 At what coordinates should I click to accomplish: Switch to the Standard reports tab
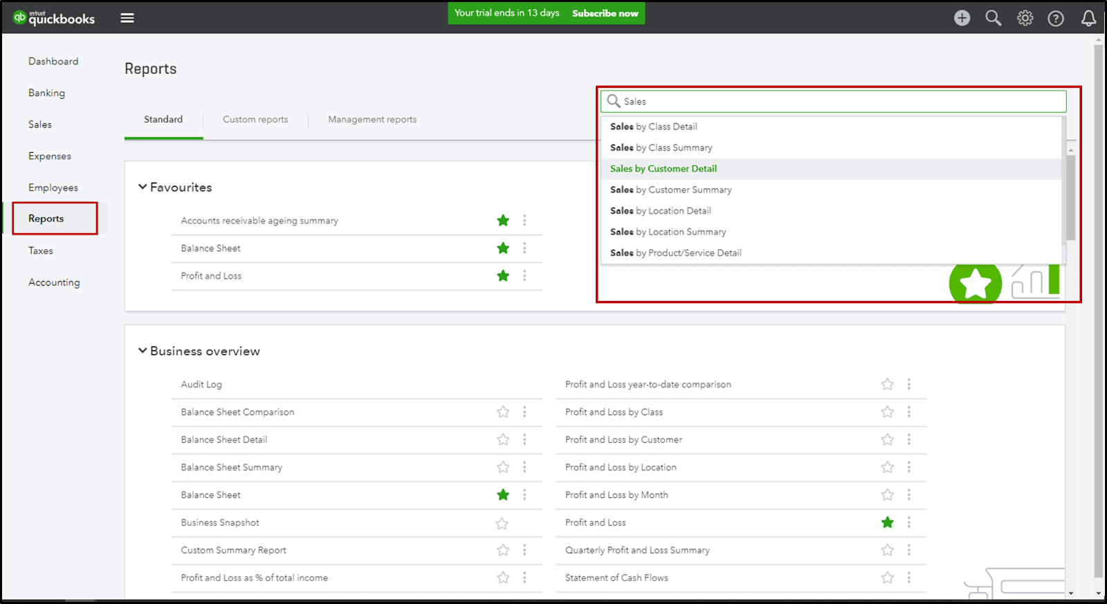tap(163, 120)
